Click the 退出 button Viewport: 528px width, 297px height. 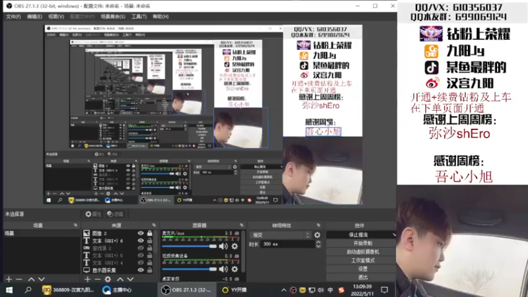(x=362, y=277)
